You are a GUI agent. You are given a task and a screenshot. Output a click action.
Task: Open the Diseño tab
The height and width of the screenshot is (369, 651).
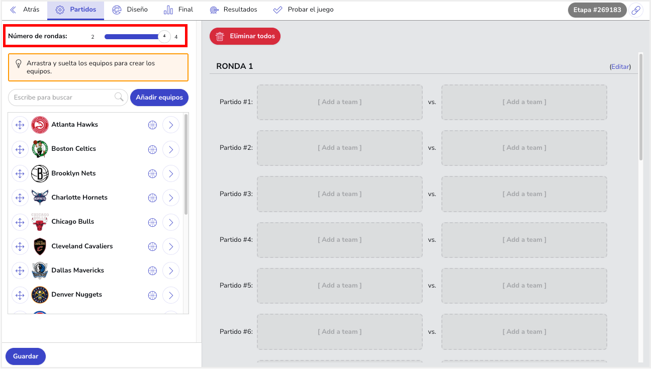click(x=130, y=10)
